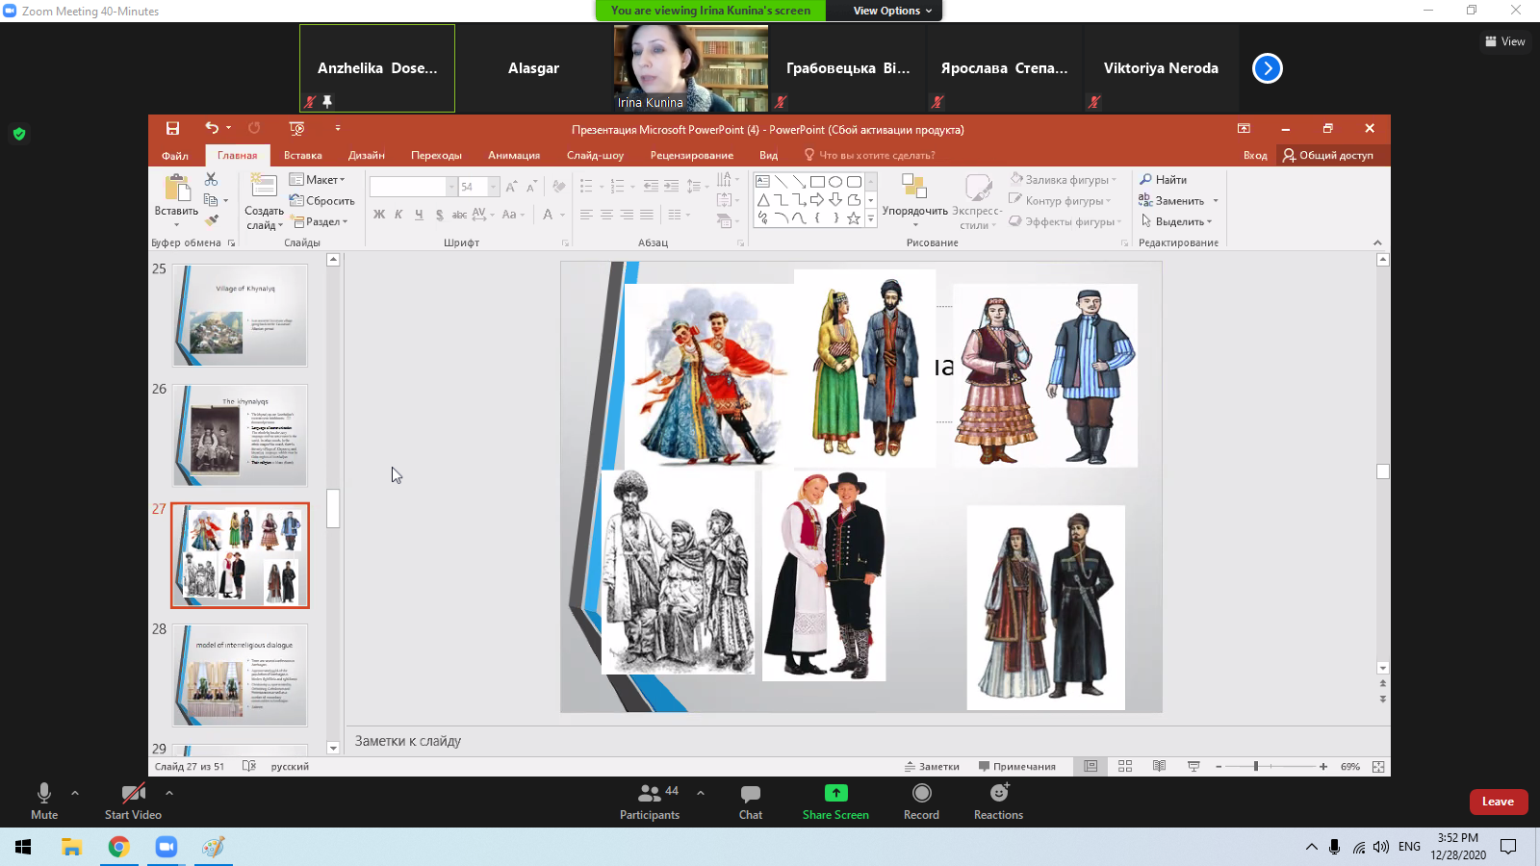Screen dimensions: 1540x866
Task: Click the Найти find button
Action: tap(1164, 180)
